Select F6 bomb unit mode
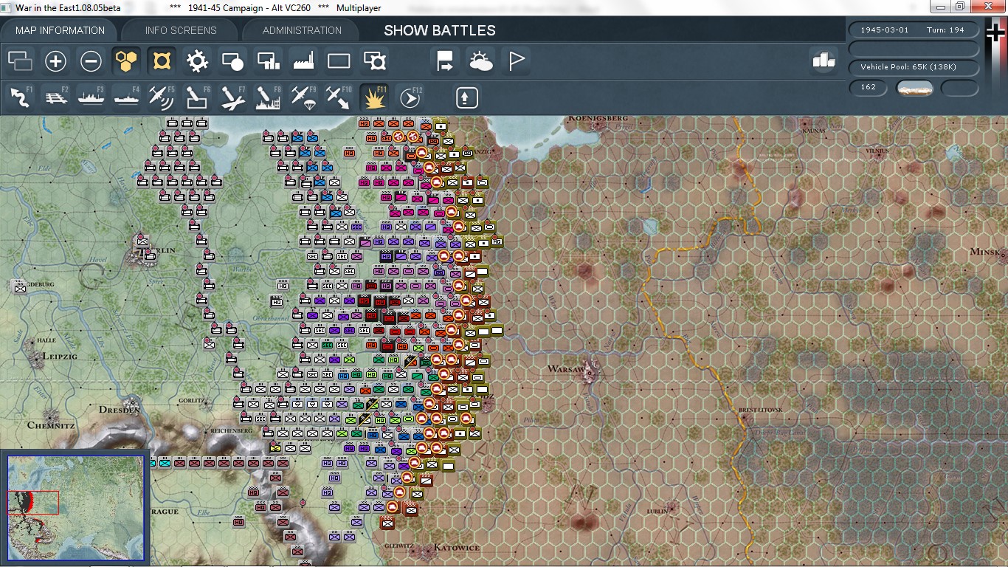This screenshot has height=567, width=1008. click(197, 97)
